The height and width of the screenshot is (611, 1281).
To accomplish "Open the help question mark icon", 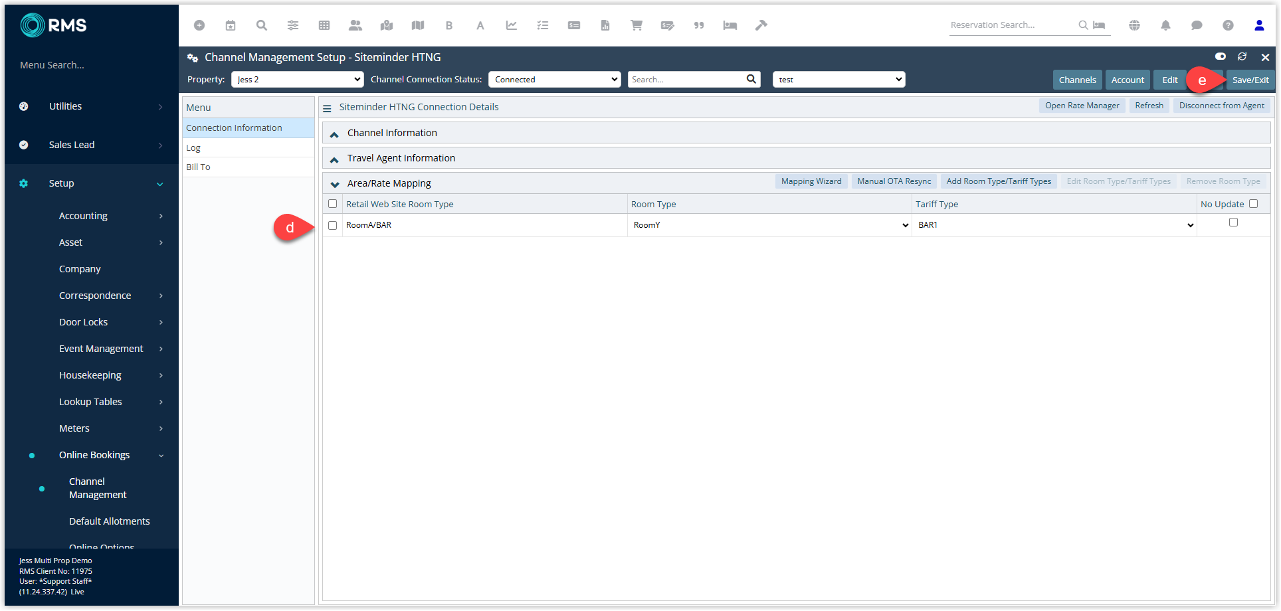I will 1228,25.
